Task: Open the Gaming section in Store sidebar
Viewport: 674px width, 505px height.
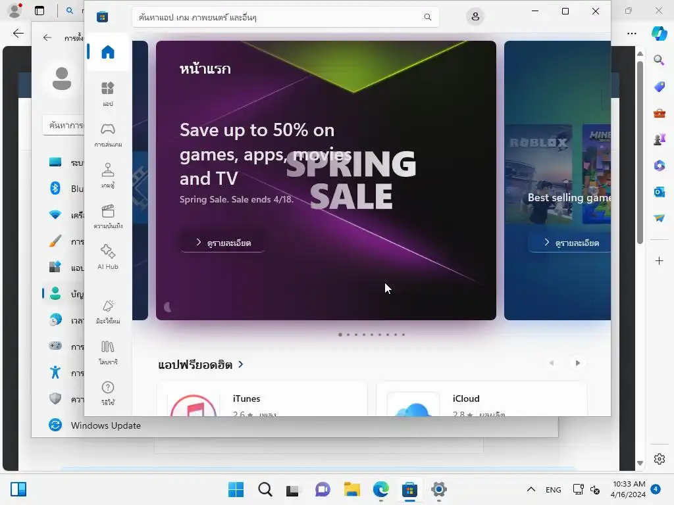Action: pyautogui.click(x=108, y=135)
